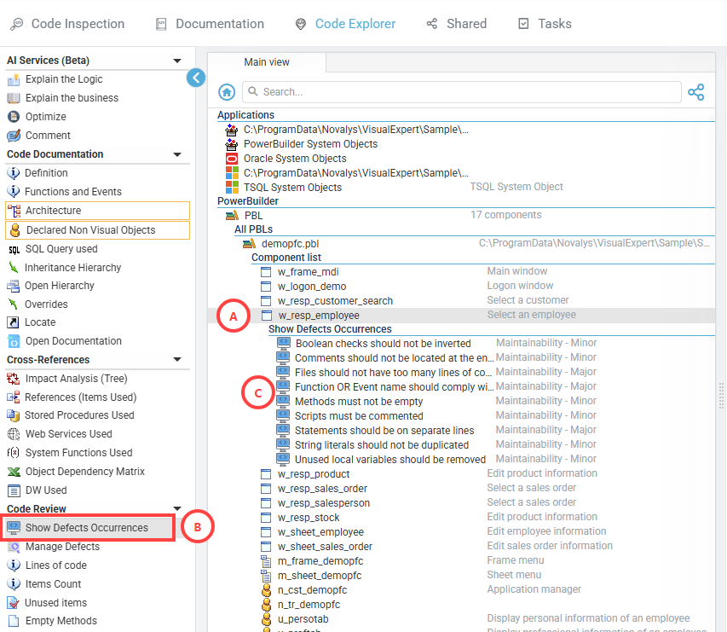The width and height of the screenshot is (727, 632).
Task: Click the Open Hierarchy icon
Action: (14, 286)
